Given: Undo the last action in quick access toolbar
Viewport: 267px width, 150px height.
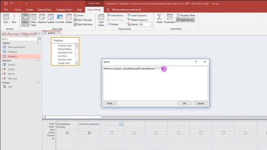Looking at the screenshot, I should point(11,3).
